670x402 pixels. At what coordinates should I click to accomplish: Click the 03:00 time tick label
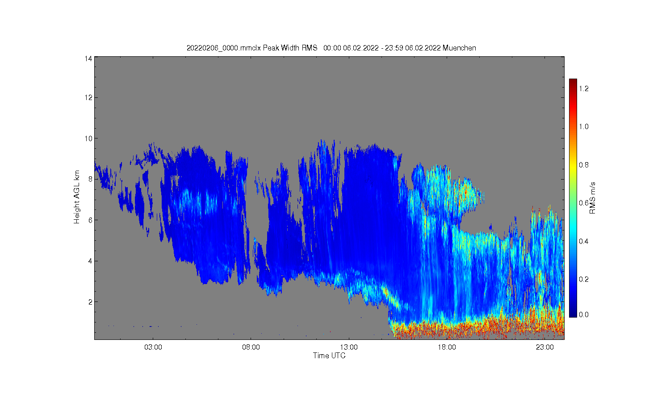(x=153, y=347)
